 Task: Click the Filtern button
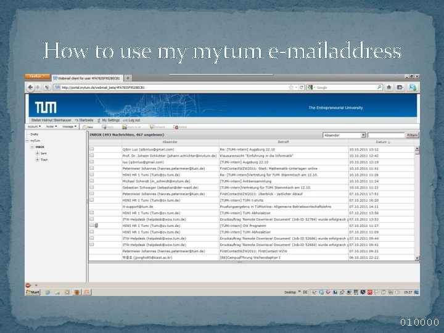pos(413,135)
